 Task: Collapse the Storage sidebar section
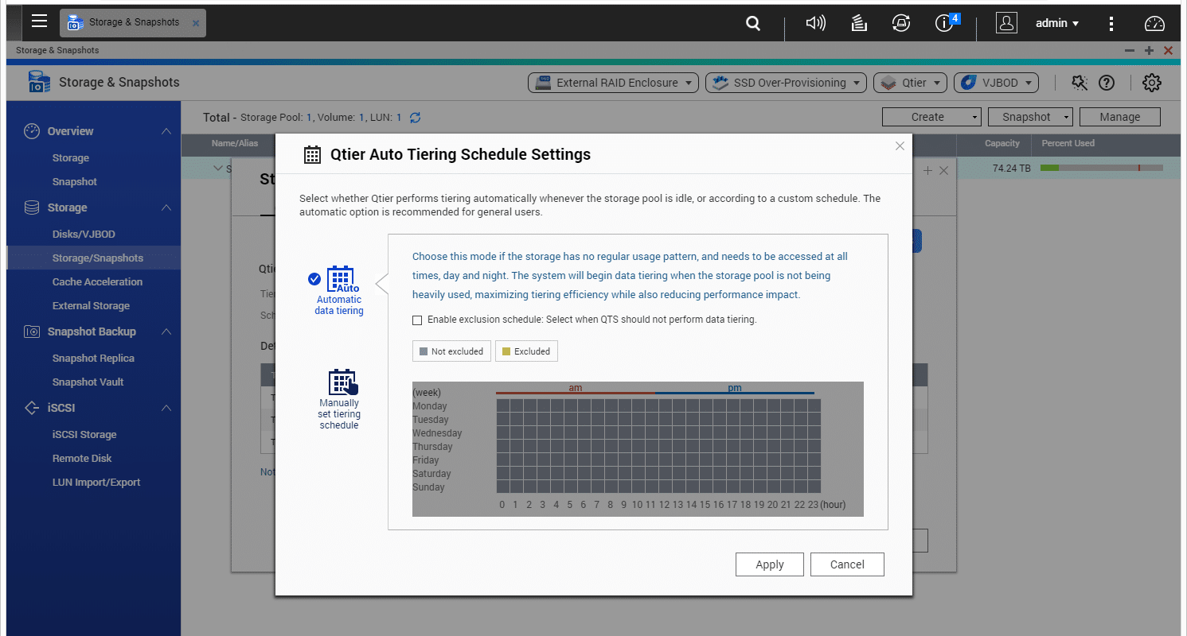[166, 207]
